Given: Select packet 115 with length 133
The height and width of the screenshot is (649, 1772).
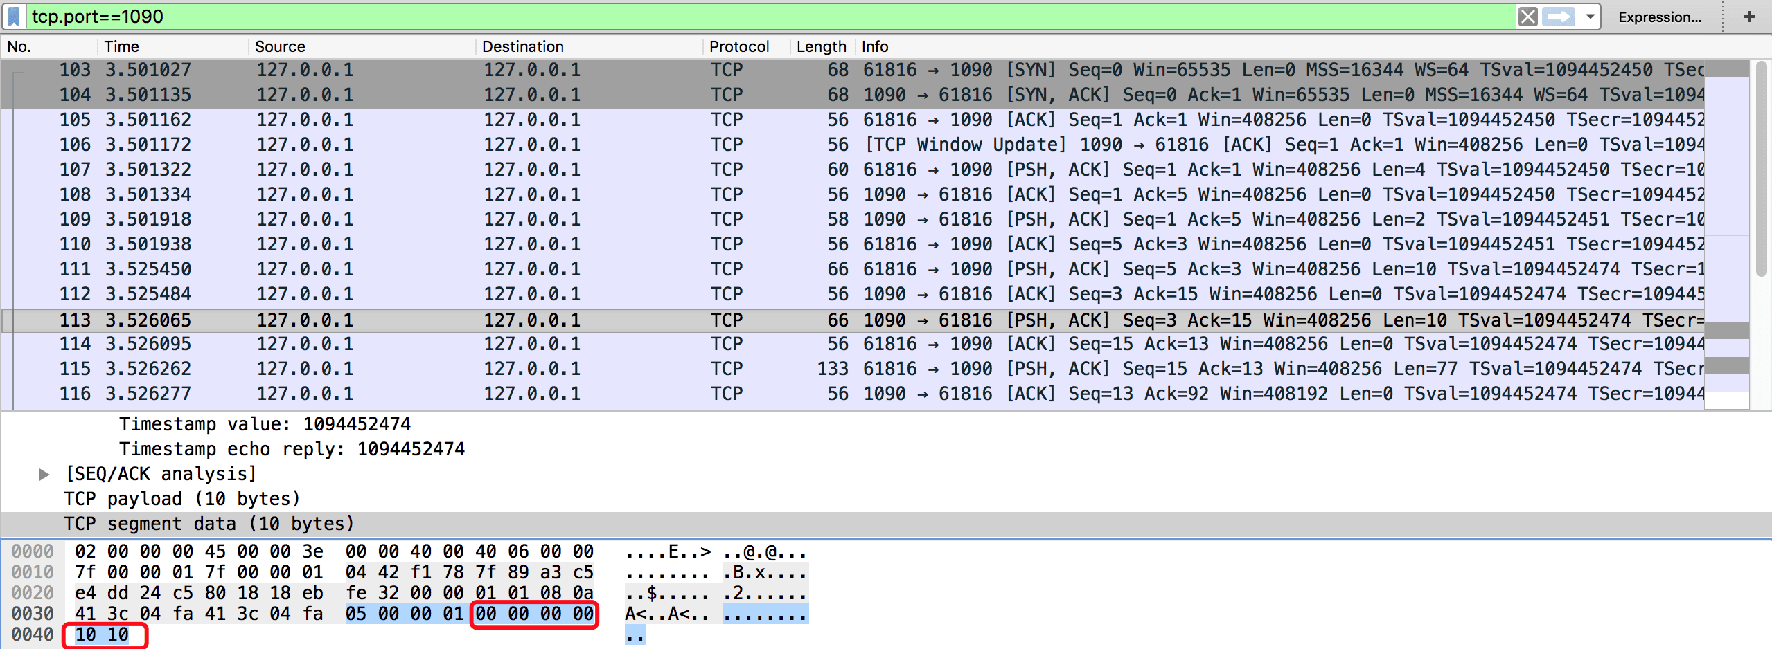Looking at the screenshot, I should 852,369.
